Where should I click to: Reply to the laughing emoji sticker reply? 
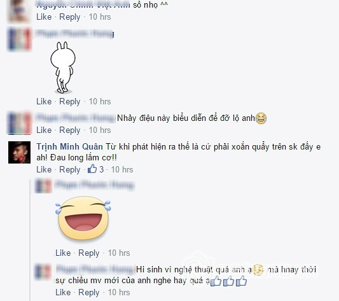(88, 253)
